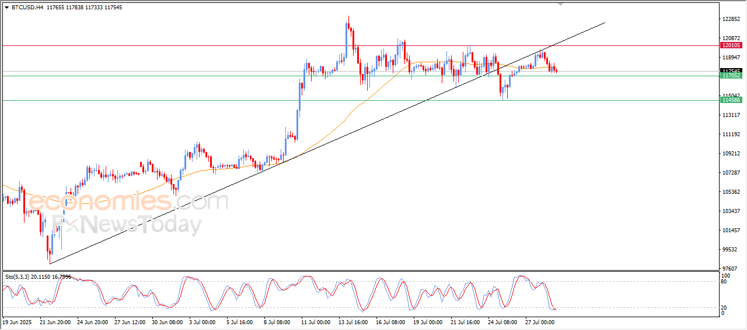Click the 99532 price axis value
747x330 pixels.
(x=729, y=250)
